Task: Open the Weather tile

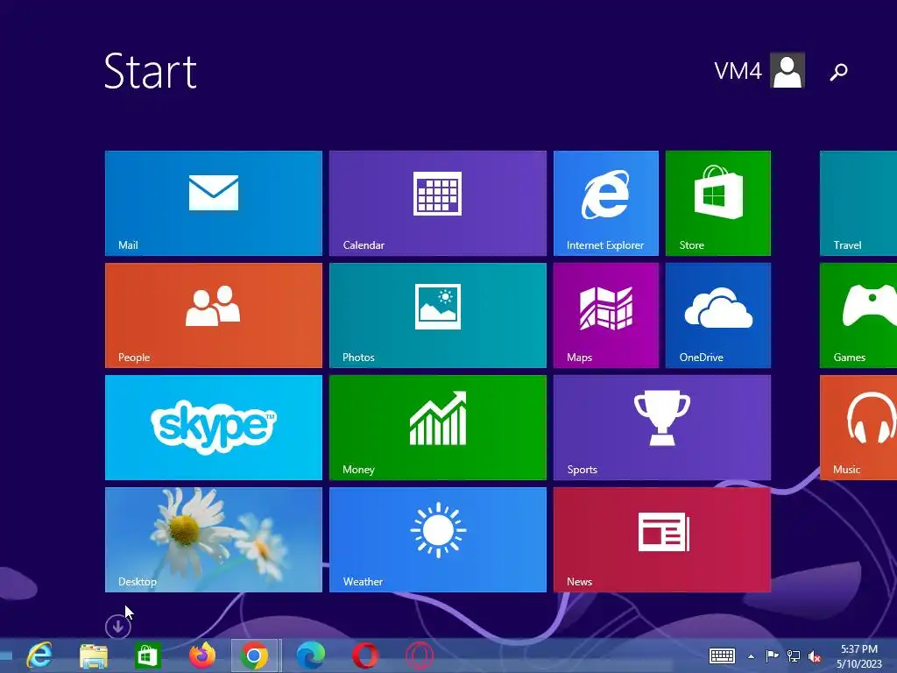Action: point(438,540)
